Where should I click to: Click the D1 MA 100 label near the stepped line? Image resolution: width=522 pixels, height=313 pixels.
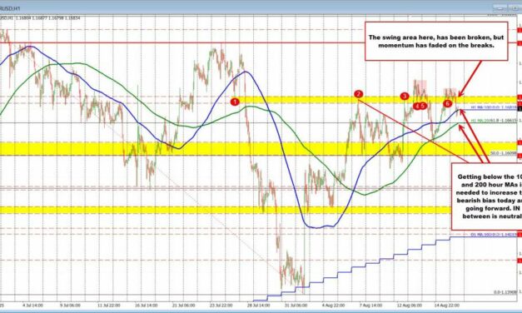(x=494, y=235)
